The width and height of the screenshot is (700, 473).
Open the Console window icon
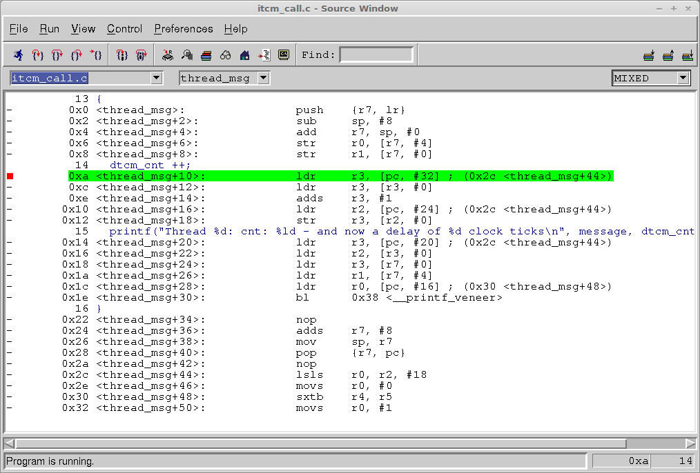pyautogui.click(x=284, y=55)
